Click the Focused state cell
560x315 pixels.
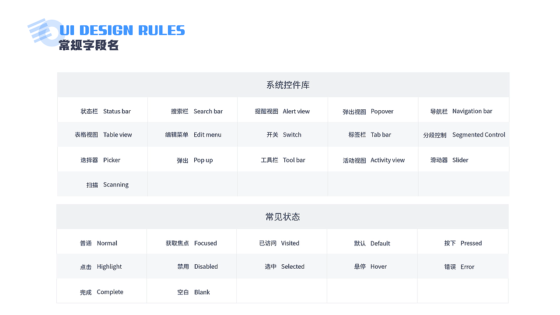click(191, 243)
